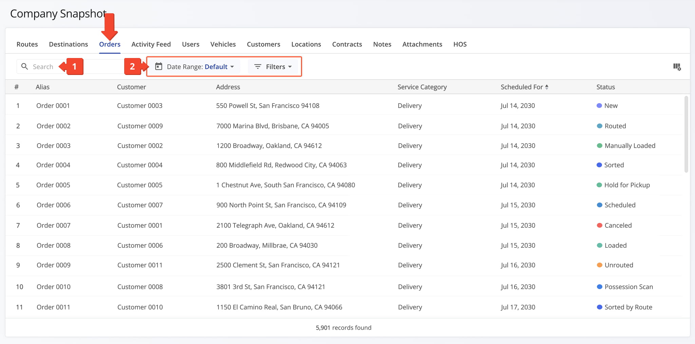The width and height of the screenshot is (695, 344).
Task: Select the Order 0005 alias cell
Action: tap(53, 185)
